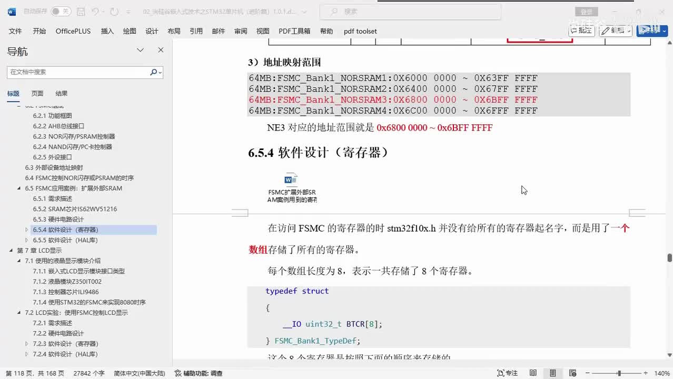
Task: Open the navigation pane options chevron
Action: pos(140,50)
